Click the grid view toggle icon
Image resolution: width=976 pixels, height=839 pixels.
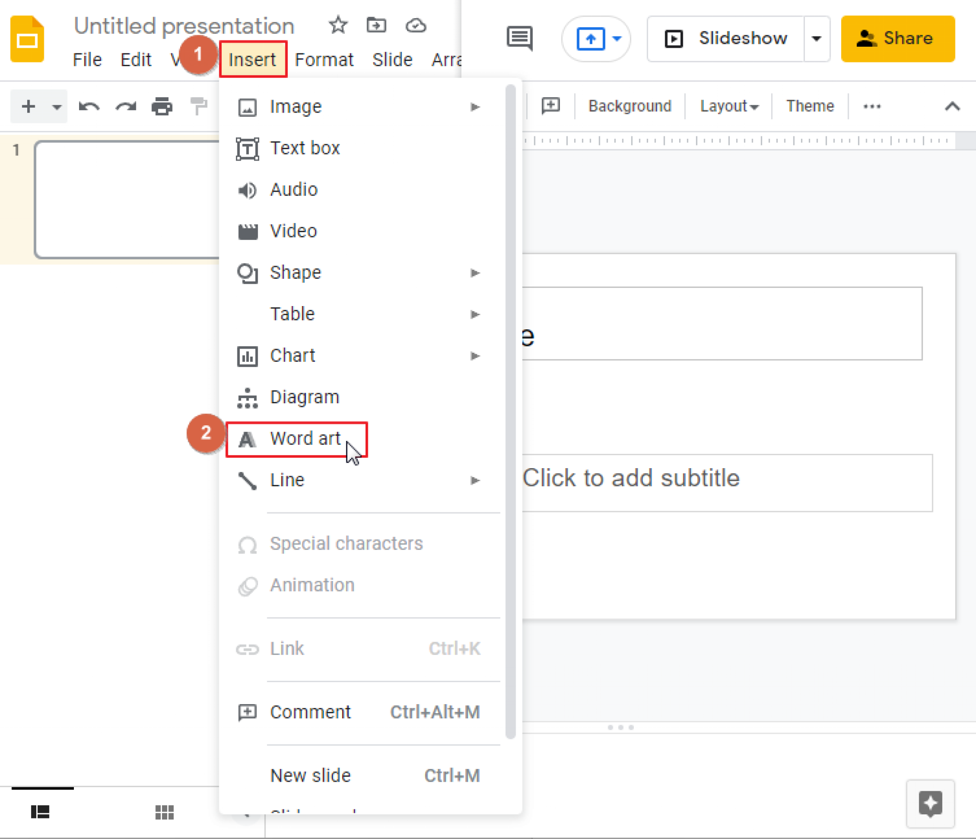tap(164, 812)
